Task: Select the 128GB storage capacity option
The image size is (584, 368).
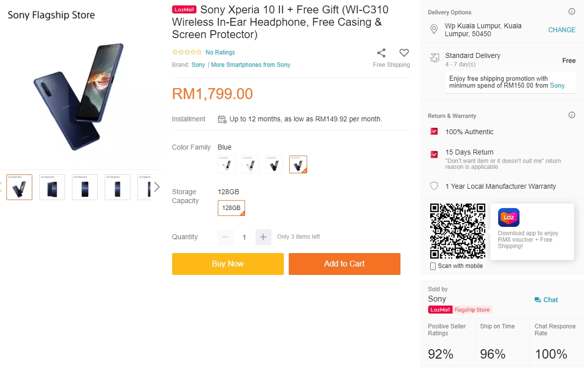Action: pos(231,208)
